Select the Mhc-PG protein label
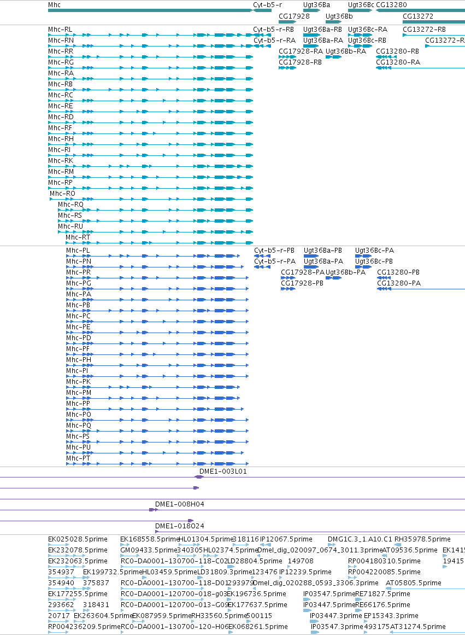 click(x=79, y=283)
